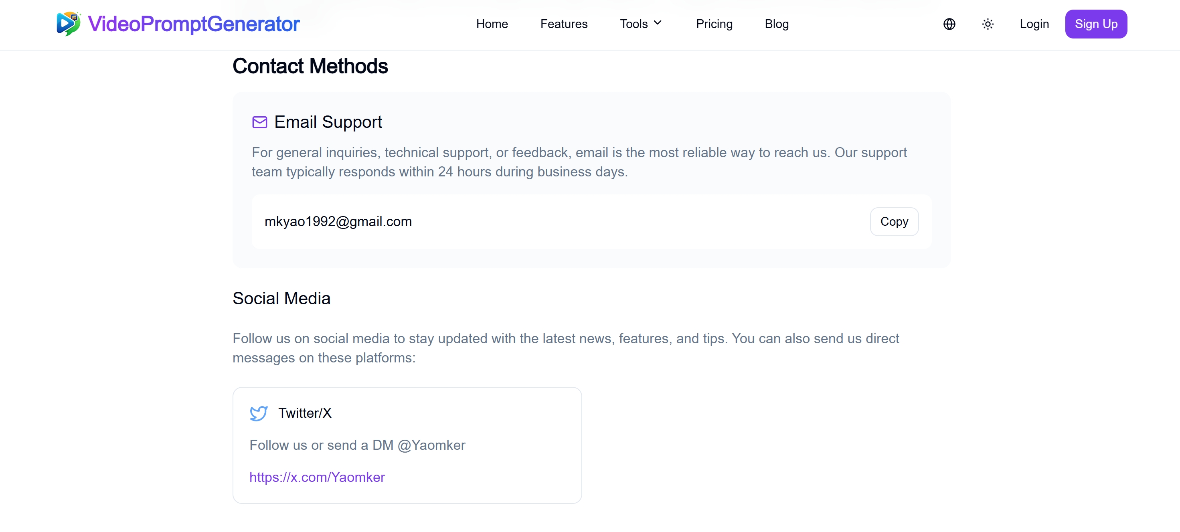Click the Email Support heading text
Viewport: 1180px width, 532px height.
(328, 122)
